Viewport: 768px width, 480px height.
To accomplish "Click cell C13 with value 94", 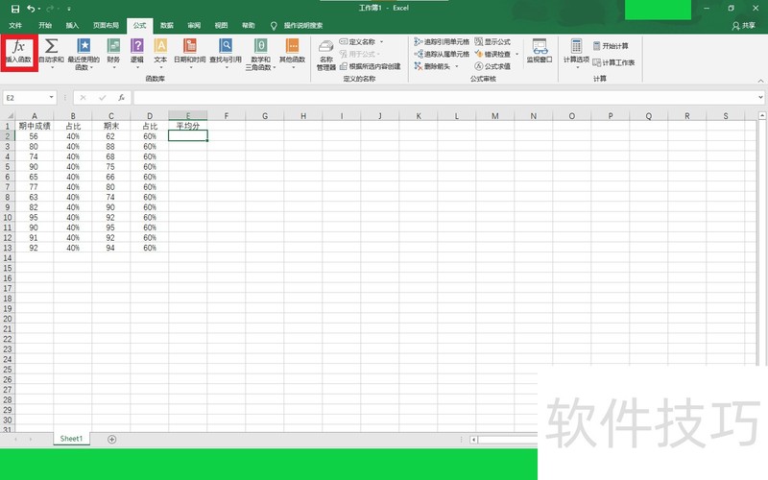I will pyautogui.click(x=111, y=248).
